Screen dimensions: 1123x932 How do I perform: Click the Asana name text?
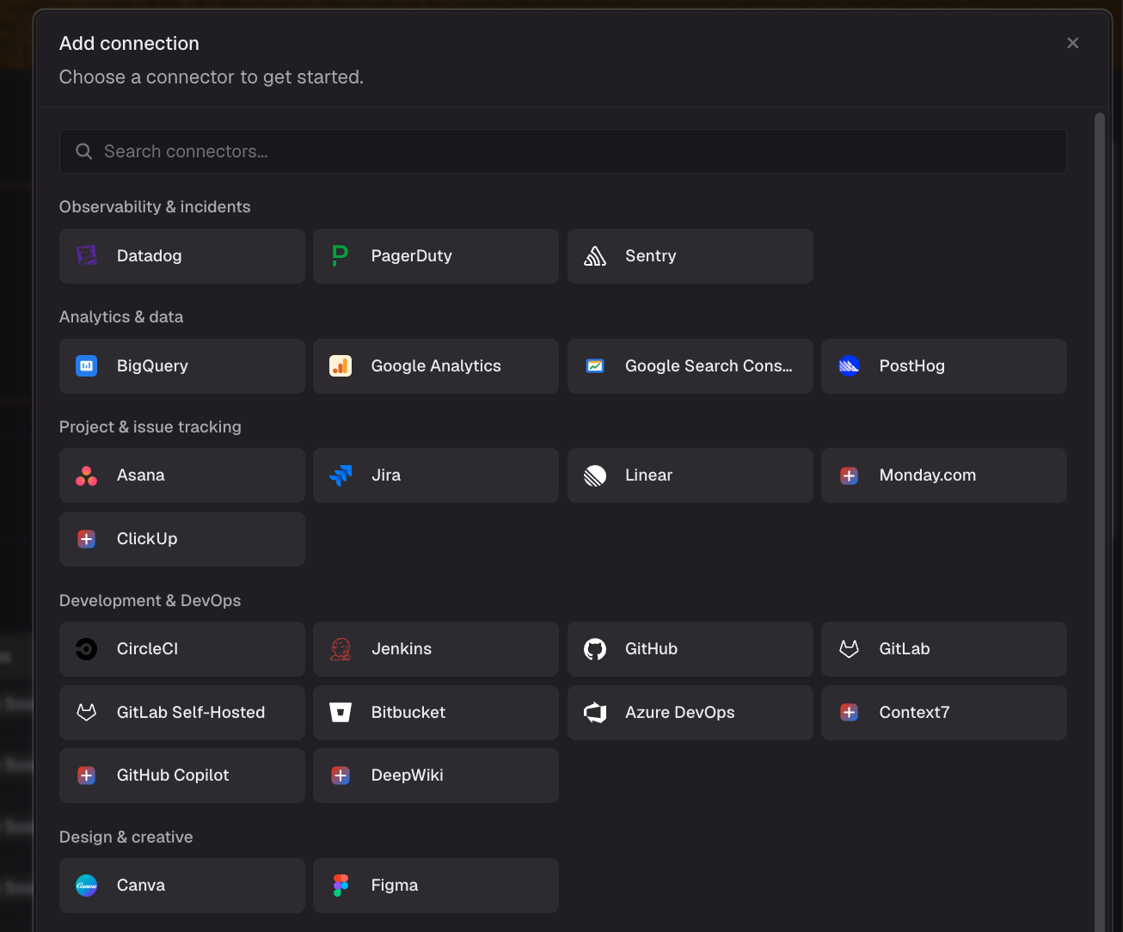141,475
